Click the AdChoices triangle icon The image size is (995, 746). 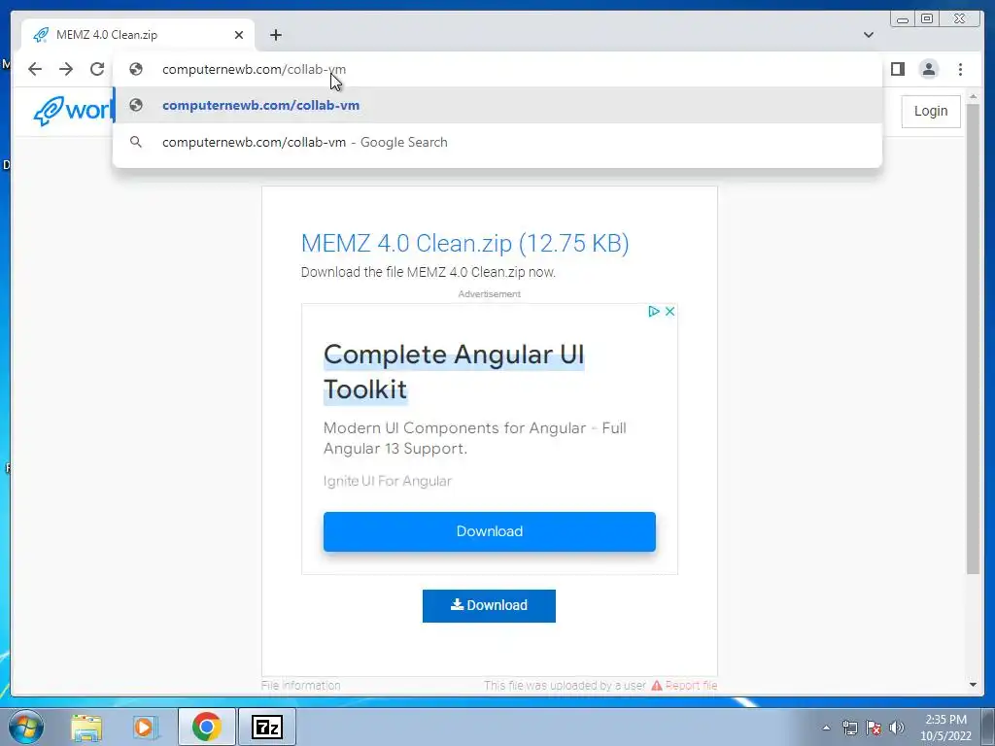coord(654,311)
